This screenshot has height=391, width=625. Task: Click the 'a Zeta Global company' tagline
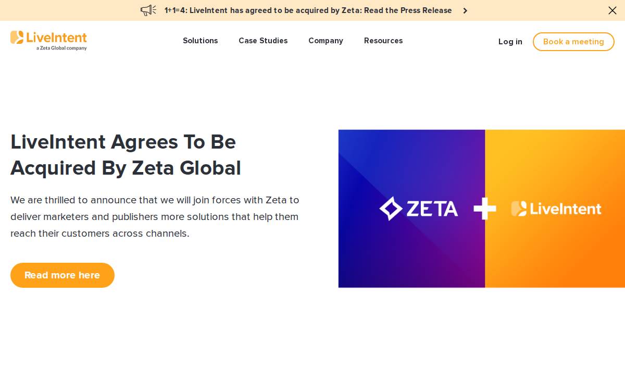61,48
